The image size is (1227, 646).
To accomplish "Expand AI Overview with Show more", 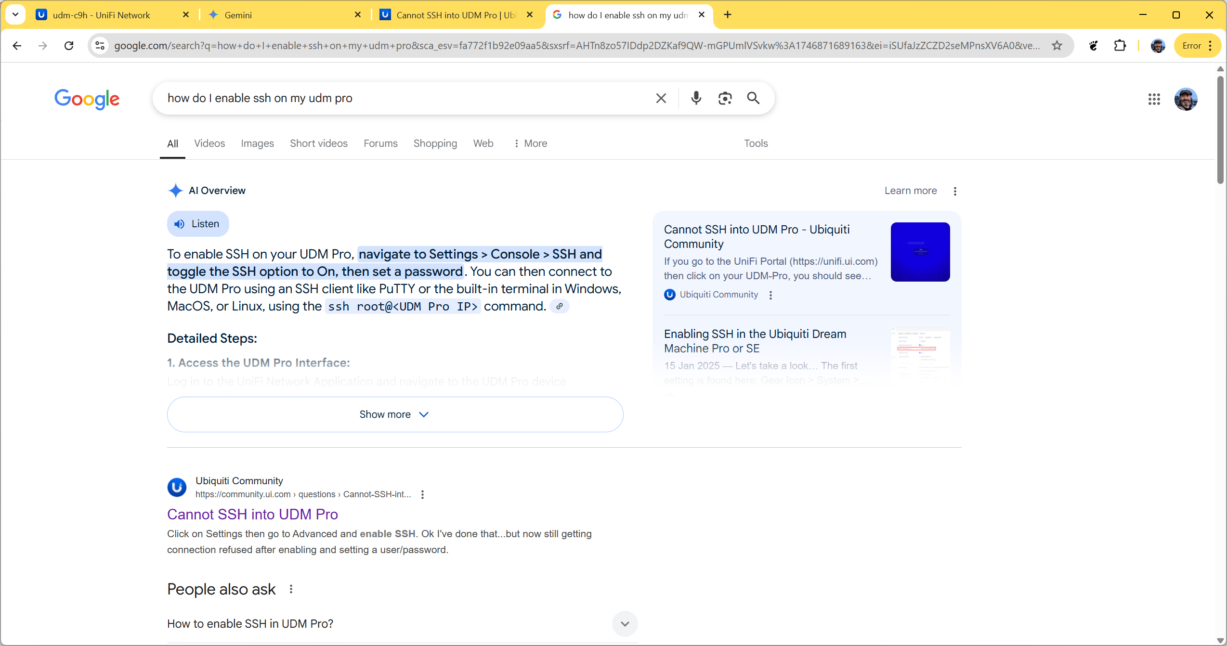I will click(395, 414).
